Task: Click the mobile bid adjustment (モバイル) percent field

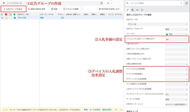Action: tap(176, 74)
